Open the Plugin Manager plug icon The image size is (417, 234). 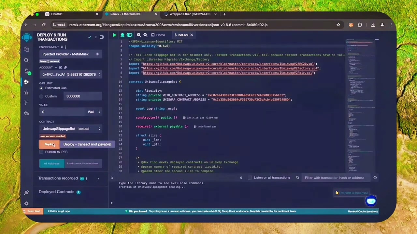pyautogui.click(x=26, y=193)
